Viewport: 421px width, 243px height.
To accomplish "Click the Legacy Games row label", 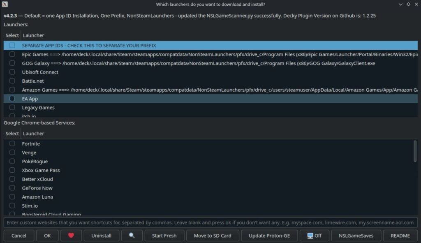I will point(38,108).
